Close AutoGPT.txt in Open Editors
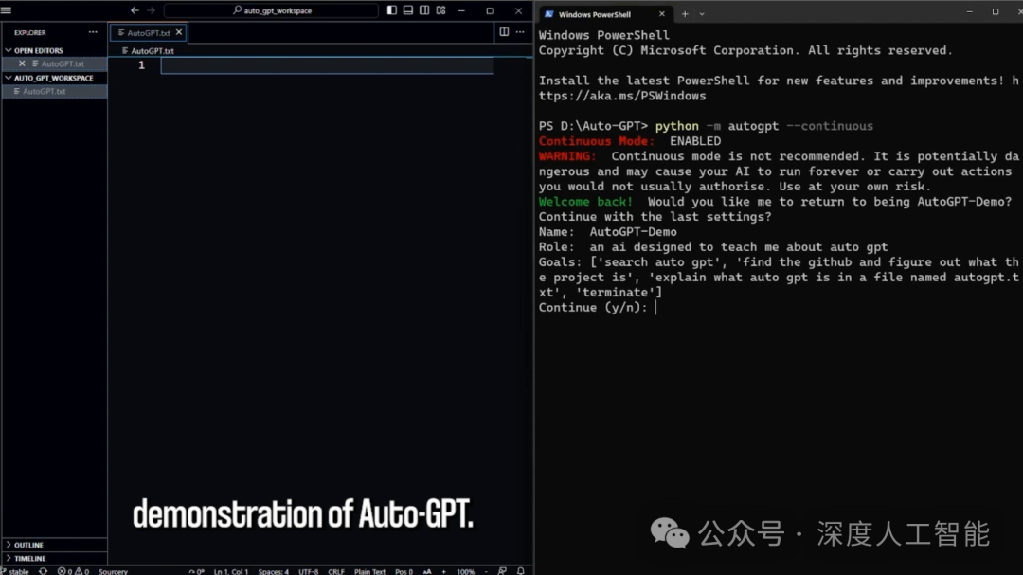Screen dimensions: 1023x575 tap(22, 63)
